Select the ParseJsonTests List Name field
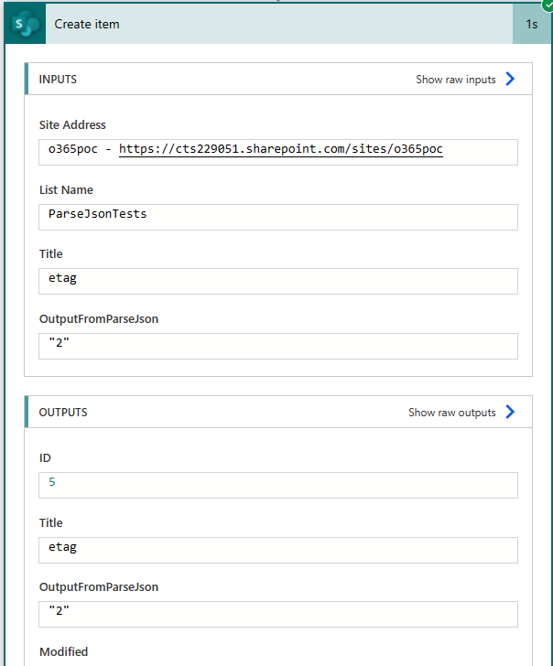The image size is (553, 666). click(278, 217)
